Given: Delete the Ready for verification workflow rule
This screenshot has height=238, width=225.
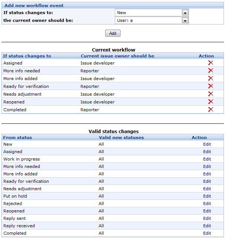Looking at the screenshot, I should (x=211, y=86).
